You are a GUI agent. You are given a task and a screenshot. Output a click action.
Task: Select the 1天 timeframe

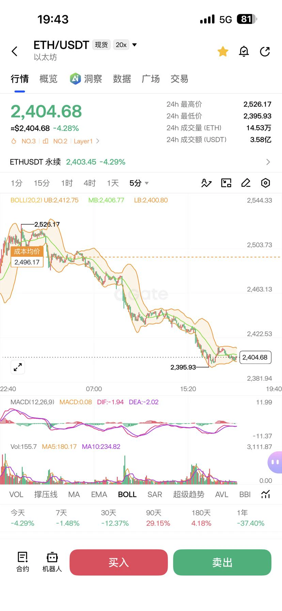tap(113, 183)
